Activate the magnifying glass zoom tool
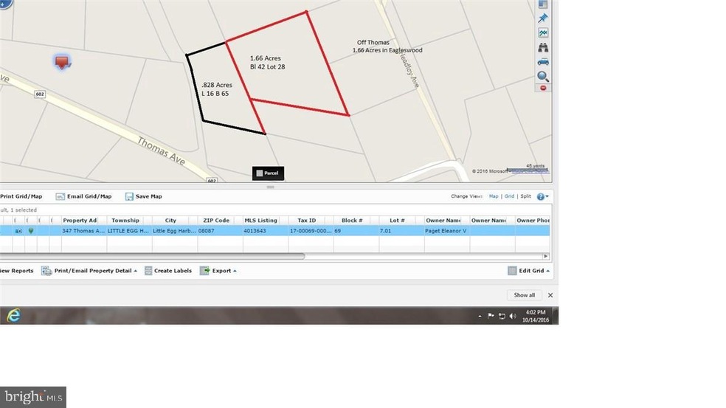This screenshot has width=726, height=408. pos(543,76)
